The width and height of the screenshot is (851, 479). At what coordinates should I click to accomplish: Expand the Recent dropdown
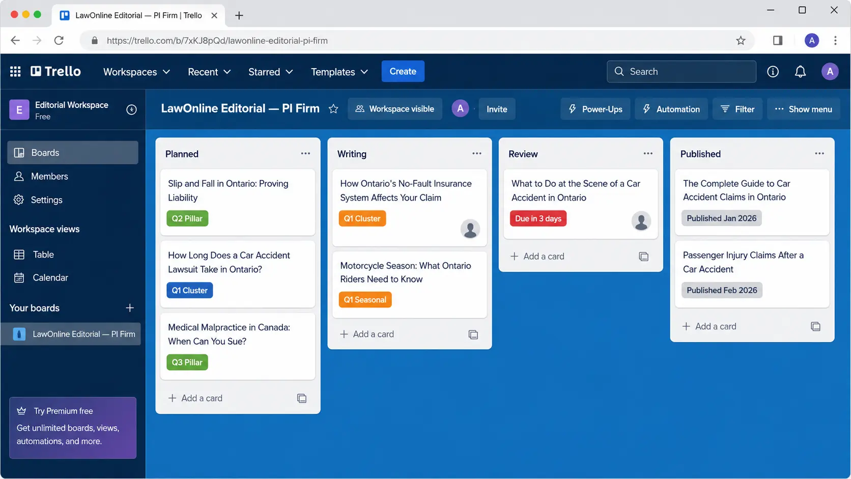(209, 72)
